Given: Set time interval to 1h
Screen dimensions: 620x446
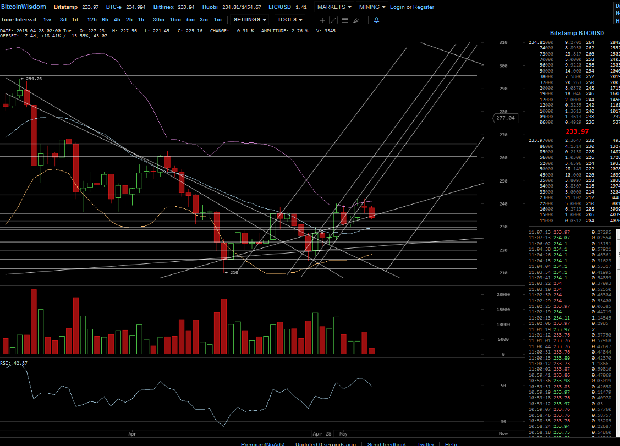Looking at the screenshot, I should [x=141, y=20].
